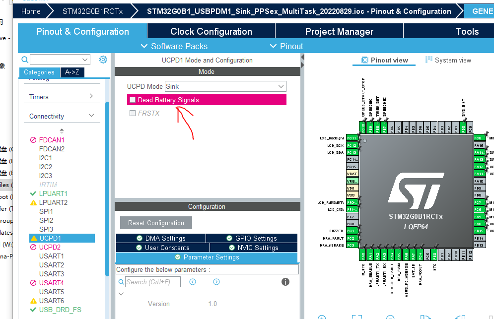The height and width of the screenshot is (319, 494).
Task: Click the search magnifier icon in categories panel
Action: [x=24, y=60]
